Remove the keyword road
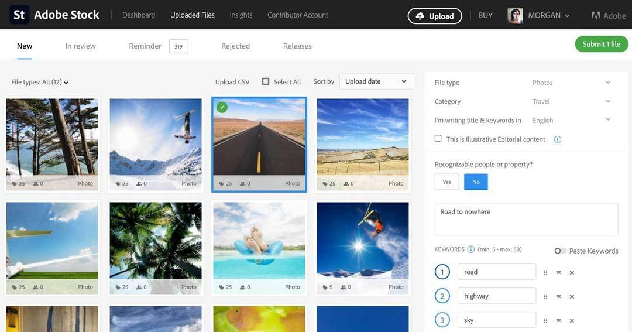 (572, 273)
